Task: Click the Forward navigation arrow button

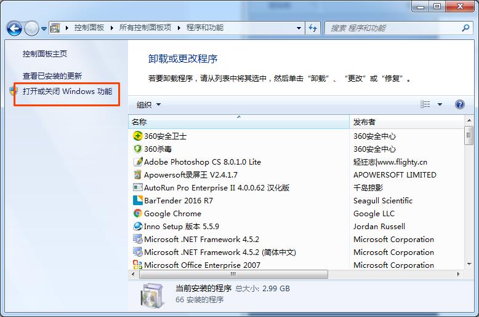Action: coord(31,29)
